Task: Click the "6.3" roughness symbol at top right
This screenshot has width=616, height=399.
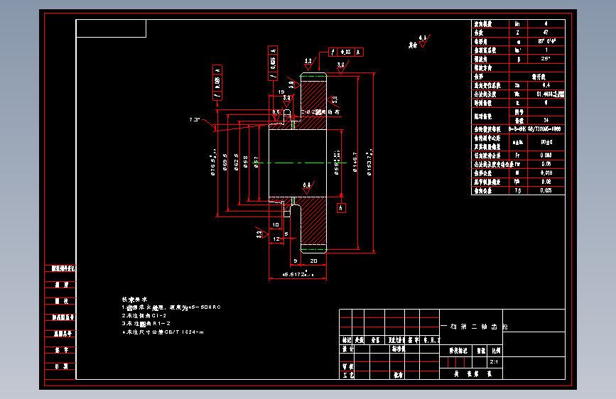Action: pos(424,41)
